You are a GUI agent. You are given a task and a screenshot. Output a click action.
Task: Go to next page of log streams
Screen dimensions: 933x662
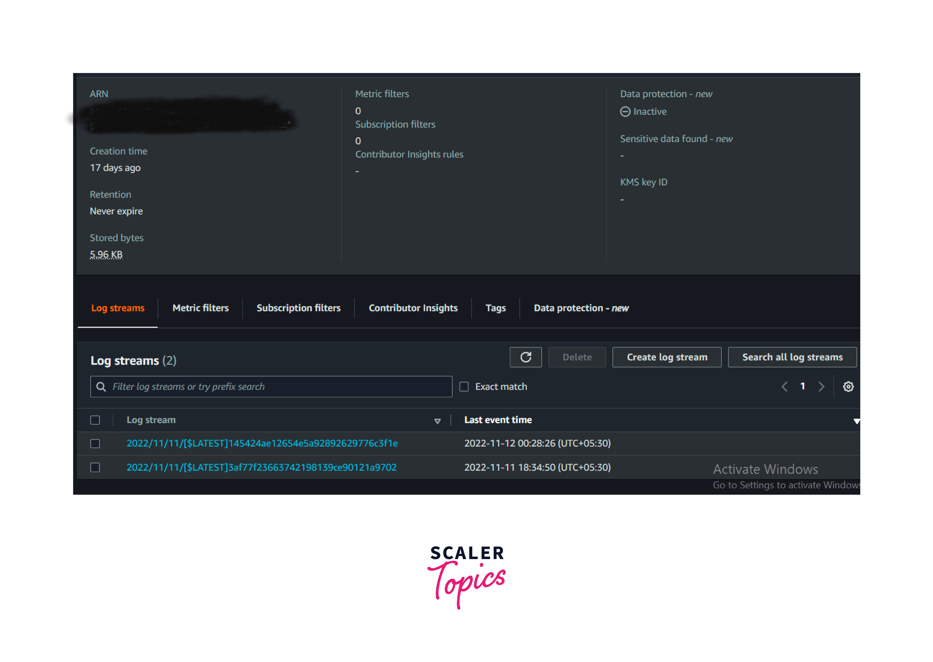point(821,386)
